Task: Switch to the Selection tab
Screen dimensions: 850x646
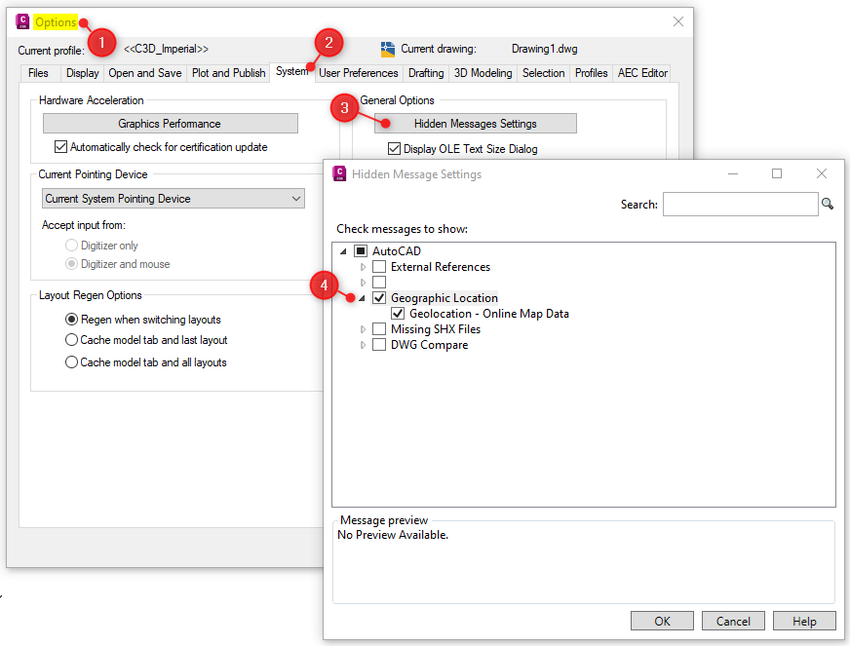Action: click(543, 73)
